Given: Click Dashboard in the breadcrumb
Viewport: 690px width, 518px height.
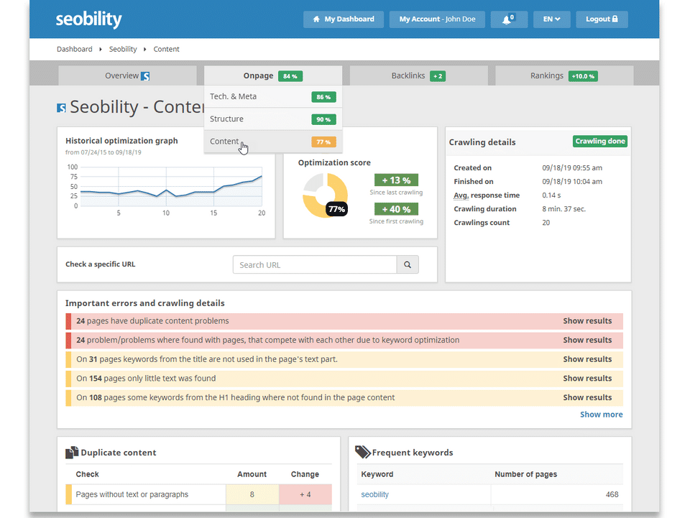Looking at the screenshot, I should coord(74,50).
